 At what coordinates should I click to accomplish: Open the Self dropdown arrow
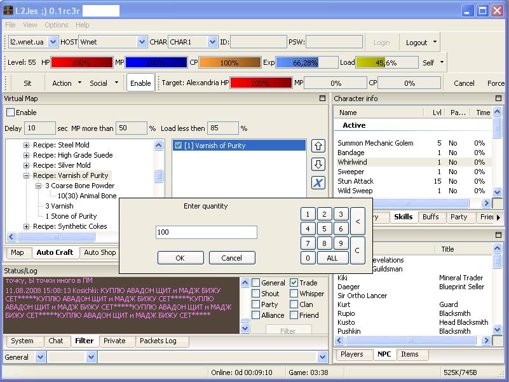pyautogui.click(x=442, y=62)
